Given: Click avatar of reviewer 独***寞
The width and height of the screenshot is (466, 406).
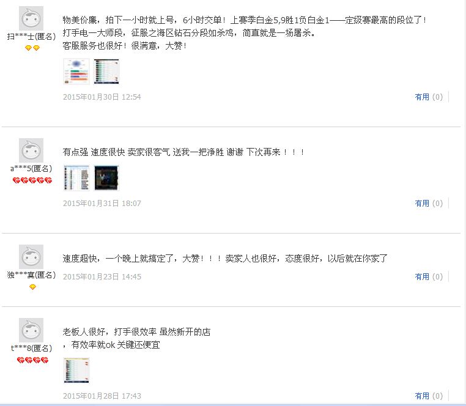Looking at the screenshot, I should click(31, 257).
